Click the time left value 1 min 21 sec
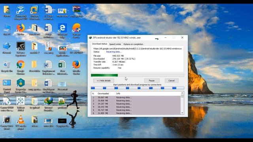253x142 pixels. point(118,65)
